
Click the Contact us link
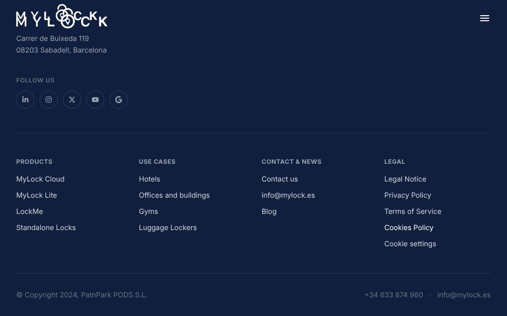280,179
